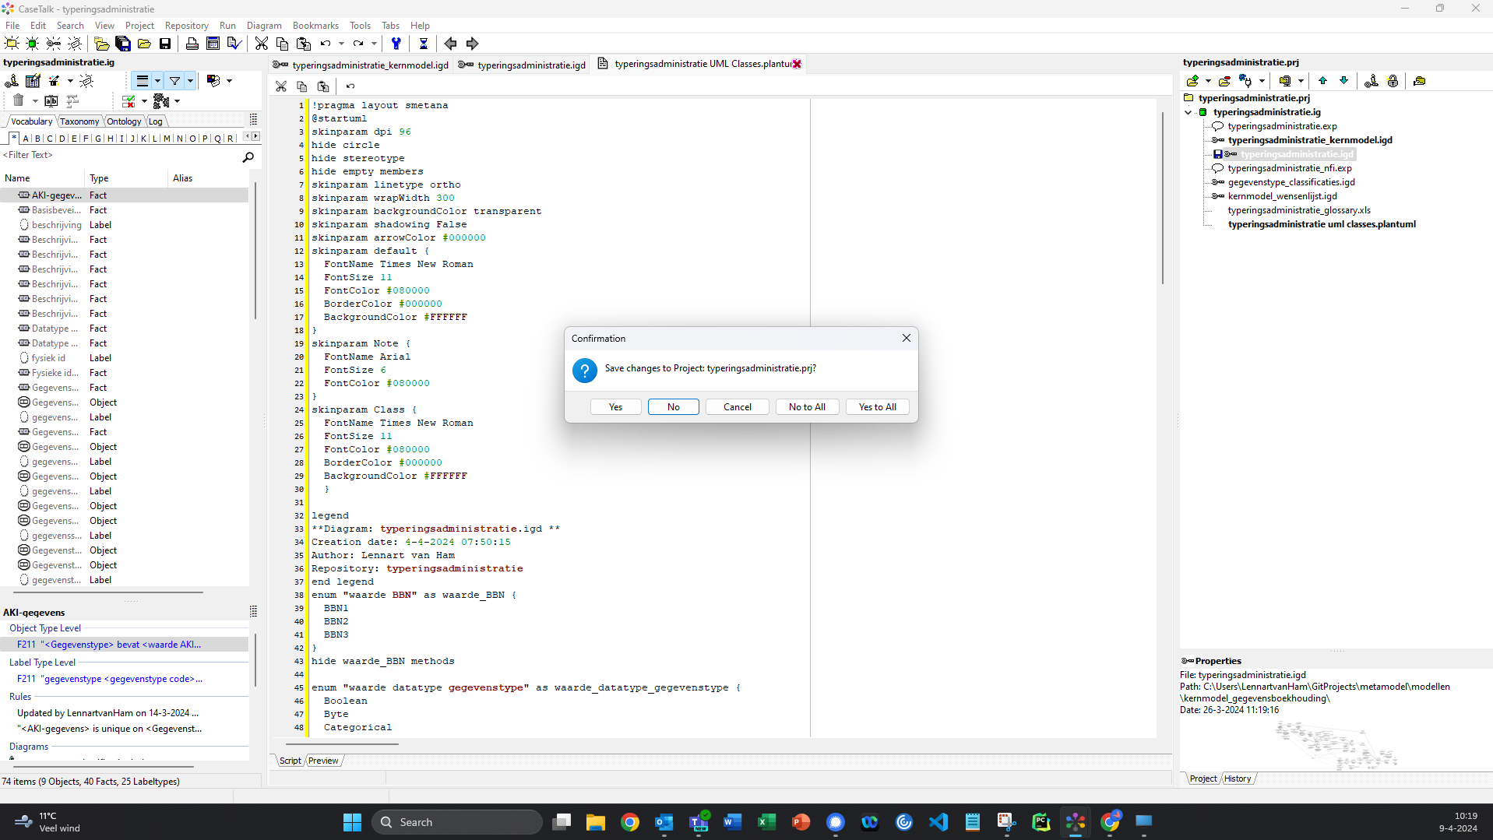
Task: Select the asterisk all-letters filter tab
Action: (14, 138)
